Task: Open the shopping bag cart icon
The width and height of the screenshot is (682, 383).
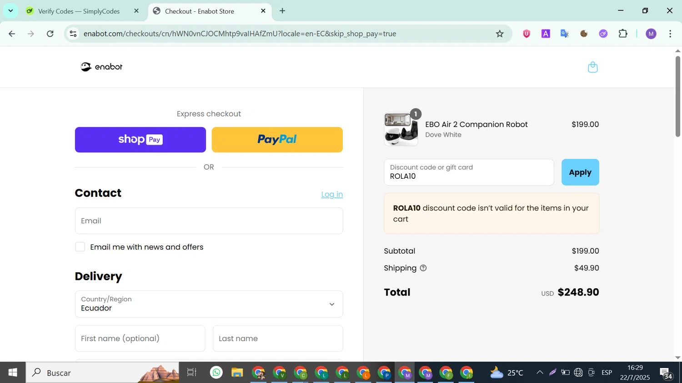Action: [x=592, y=67]
